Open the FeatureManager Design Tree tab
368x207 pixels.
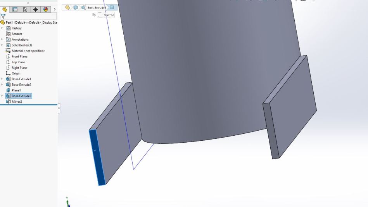5,9
